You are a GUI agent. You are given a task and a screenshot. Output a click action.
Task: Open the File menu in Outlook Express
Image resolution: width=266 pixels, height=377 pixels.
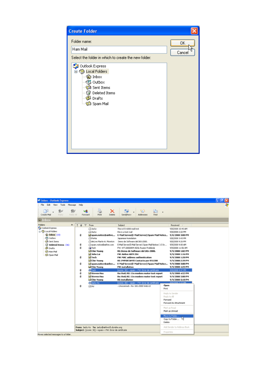[x=42, y=205]
